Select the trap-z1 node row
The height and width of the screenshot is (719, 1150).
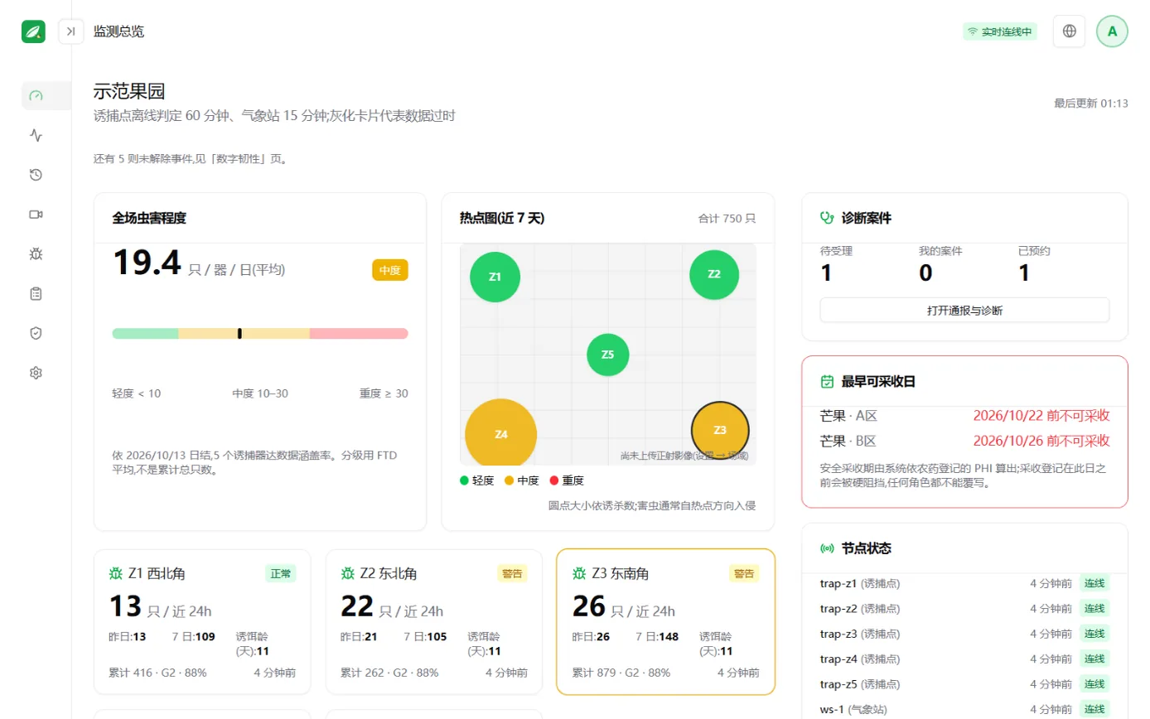pos(964,583)
